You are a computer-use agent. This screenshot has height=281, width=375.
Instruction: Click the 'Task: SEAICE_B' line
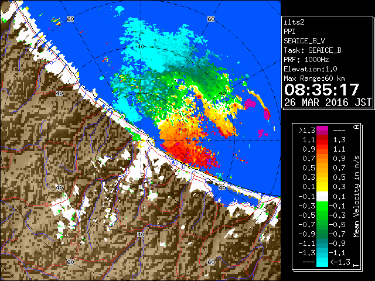[x=312, y=50]
